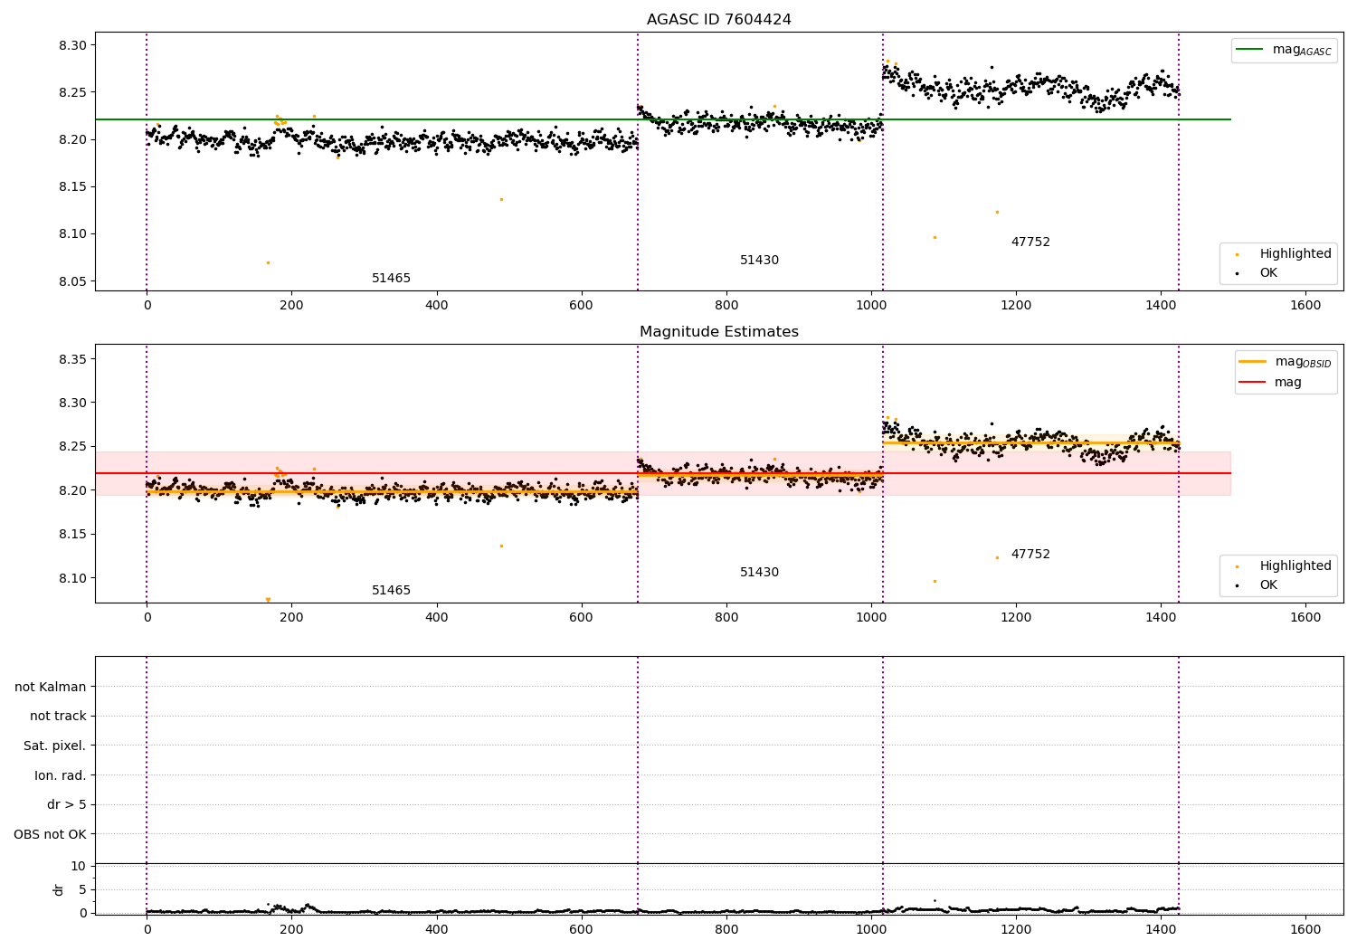
Task: Click the title 'AGASC ID 7604424'
Action: pos(718,20)
